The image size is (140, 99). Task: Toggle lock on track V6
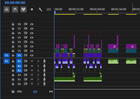13,33
